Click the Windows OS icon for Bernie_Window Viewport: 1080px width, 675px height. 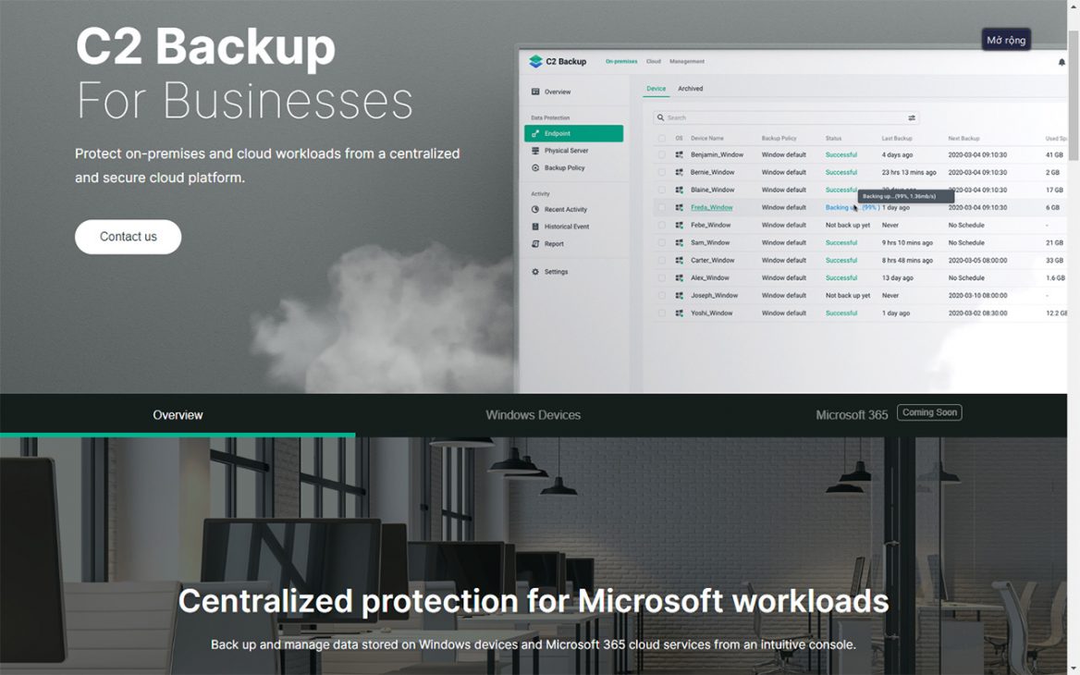pyautogui.click(x=679, y=172)
